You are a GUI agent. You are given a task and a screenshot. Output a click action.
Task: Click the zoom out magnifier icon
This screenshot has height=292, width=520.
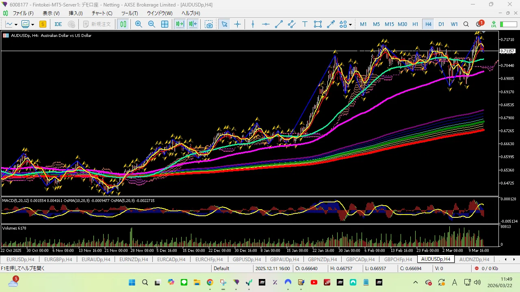pyautogui.click(x=152, y=24)
